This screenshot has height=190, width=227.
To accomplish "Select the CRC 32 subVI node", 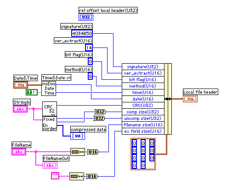I will coord(50,109).
